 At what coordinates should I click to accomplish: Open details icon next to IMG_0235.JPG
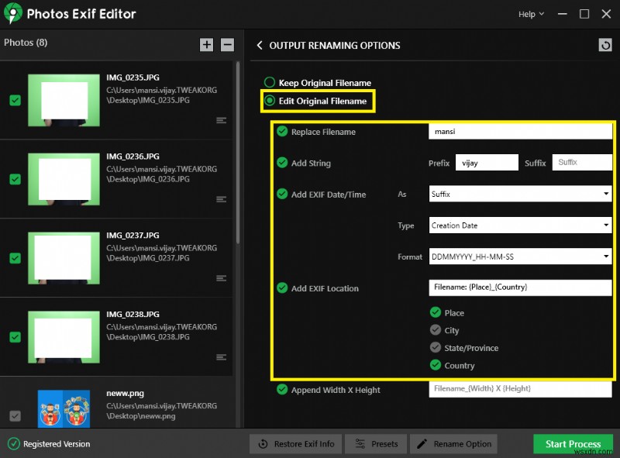point(222,120)
